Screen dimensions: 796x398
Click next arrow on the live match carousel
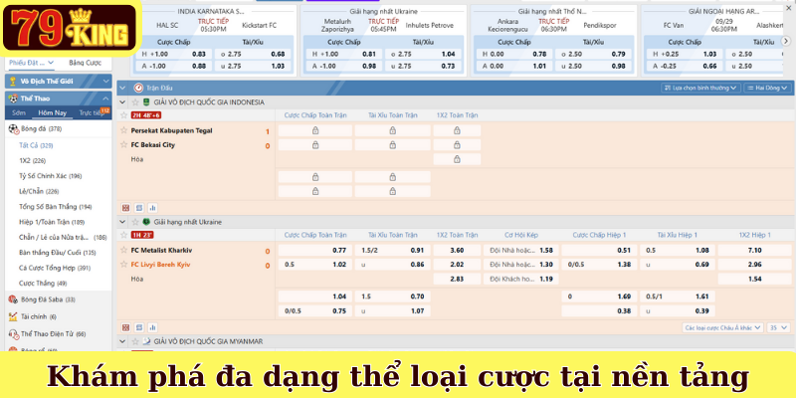click(x=786, y=41)
